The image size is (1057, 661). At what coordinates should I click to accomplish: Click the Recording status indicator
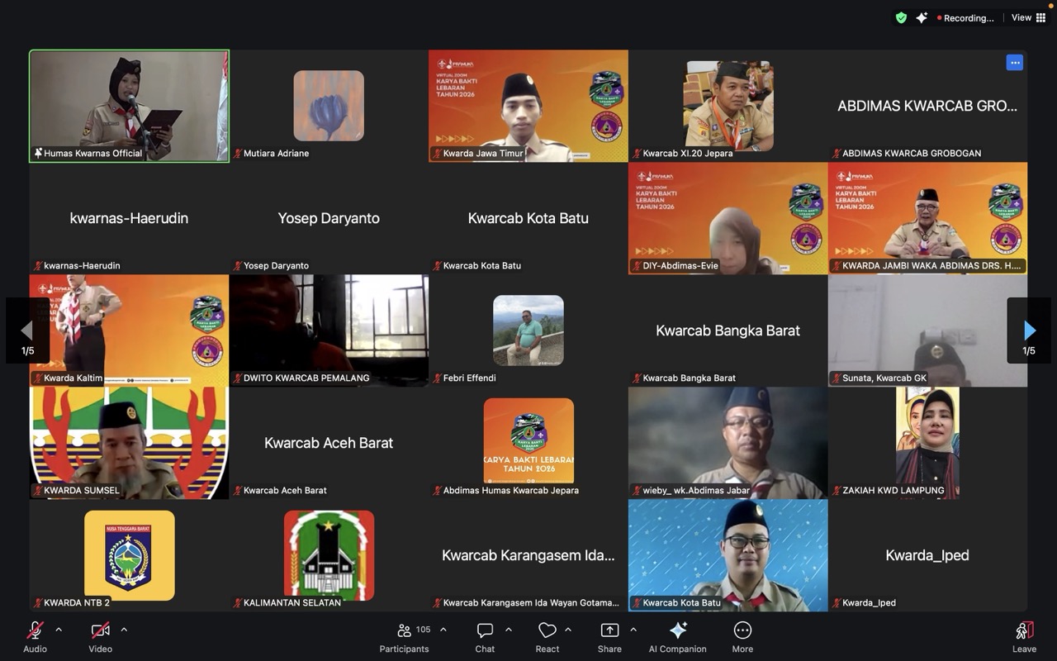(965, 18)
